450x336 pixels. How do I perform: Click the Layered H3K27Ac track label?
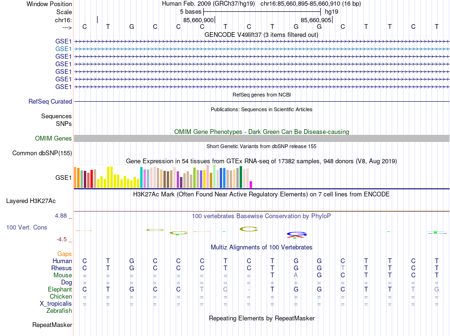pos(31,201)
